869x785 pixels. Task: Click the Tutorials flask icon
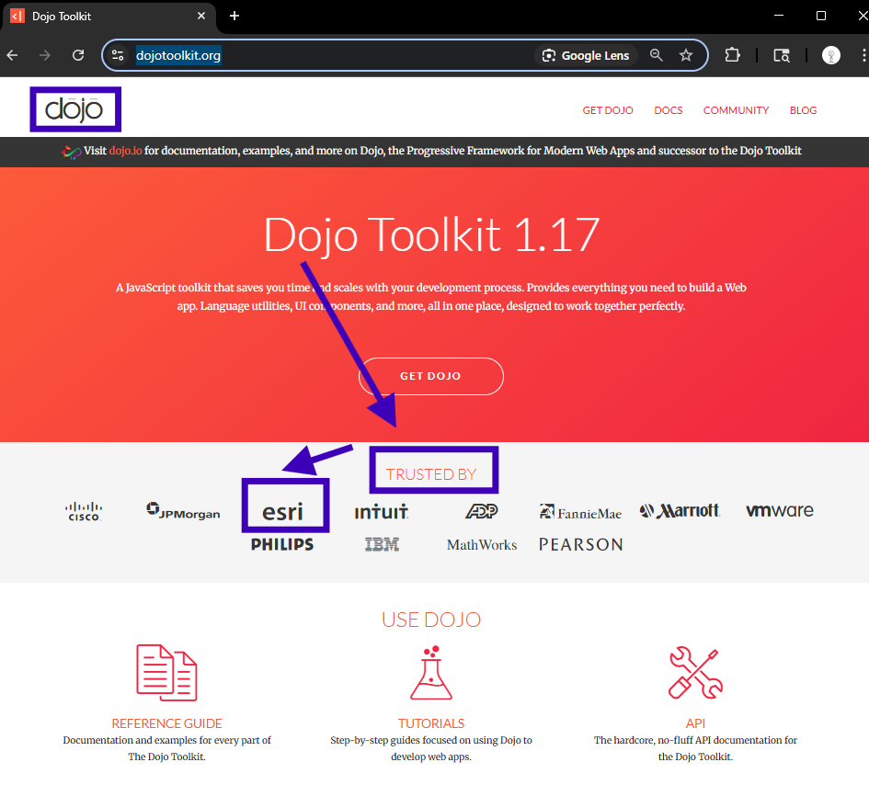(431, 673)
